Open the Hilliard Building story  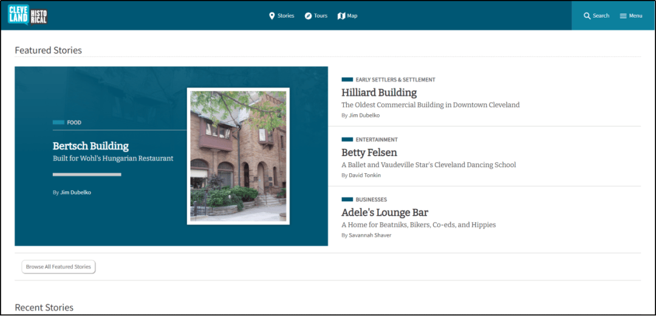coord(379,92)
